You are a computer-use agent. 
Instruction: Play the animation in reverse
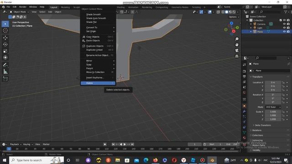point(121,144)
